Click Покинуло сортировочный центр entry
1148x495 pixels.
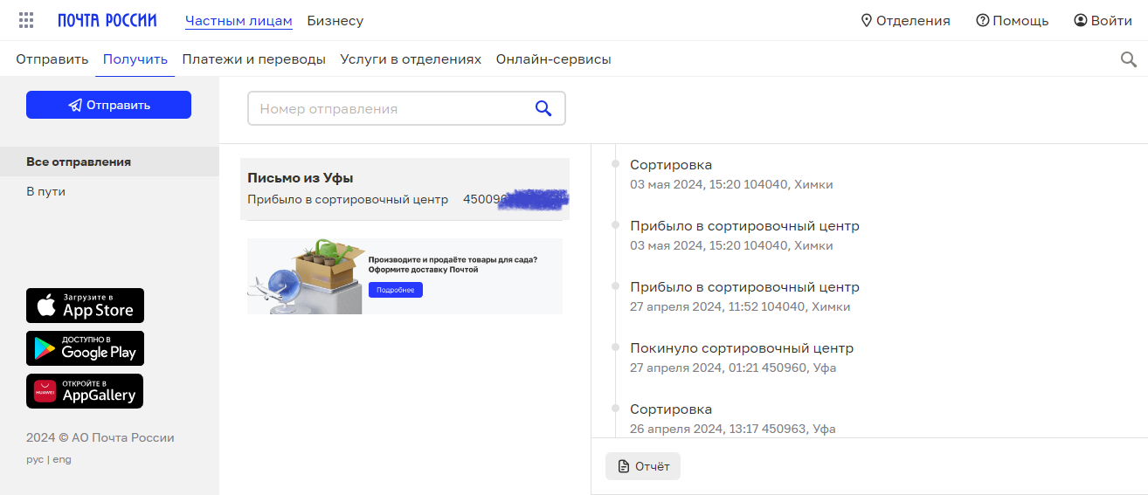[742, 358]
